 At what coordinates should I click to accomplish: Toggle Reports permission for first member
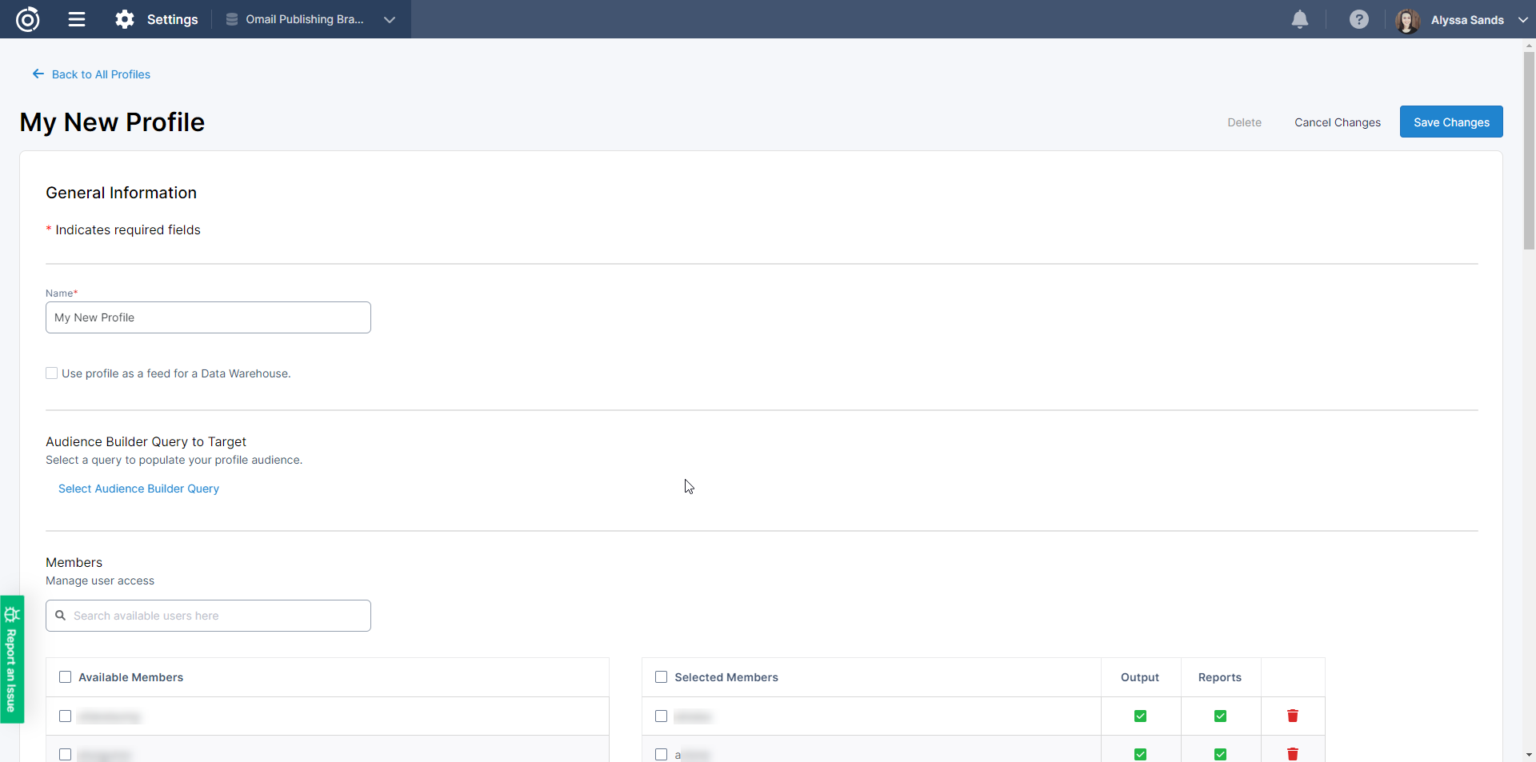coord(1220,716)
